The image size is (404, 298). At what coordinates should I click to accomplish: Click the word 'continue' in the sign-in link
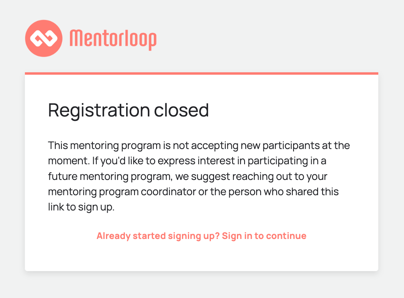click(x=286, y=236)
